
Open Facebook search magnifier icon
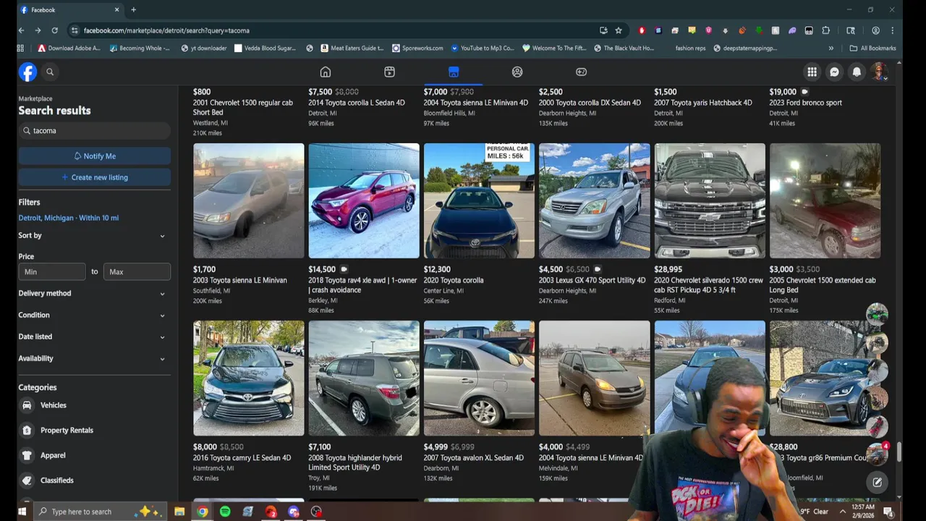50,72
